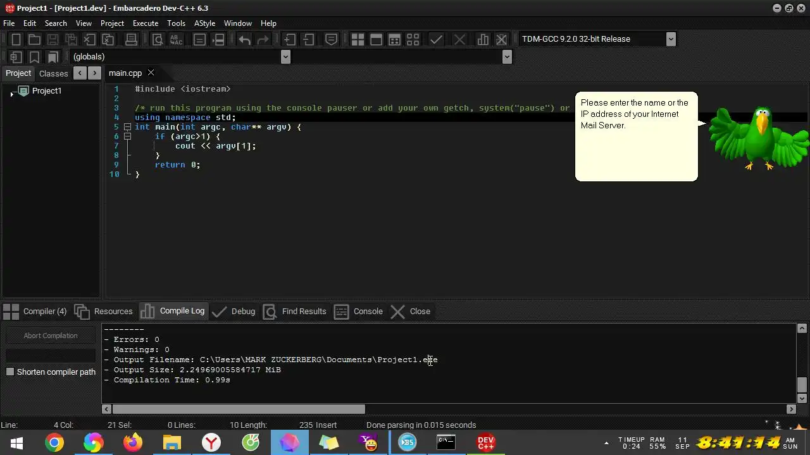The height and width of the screenshot is (455, 810).
Task: Collapse the main function fold marker
Action: click(x=127, y=127)
